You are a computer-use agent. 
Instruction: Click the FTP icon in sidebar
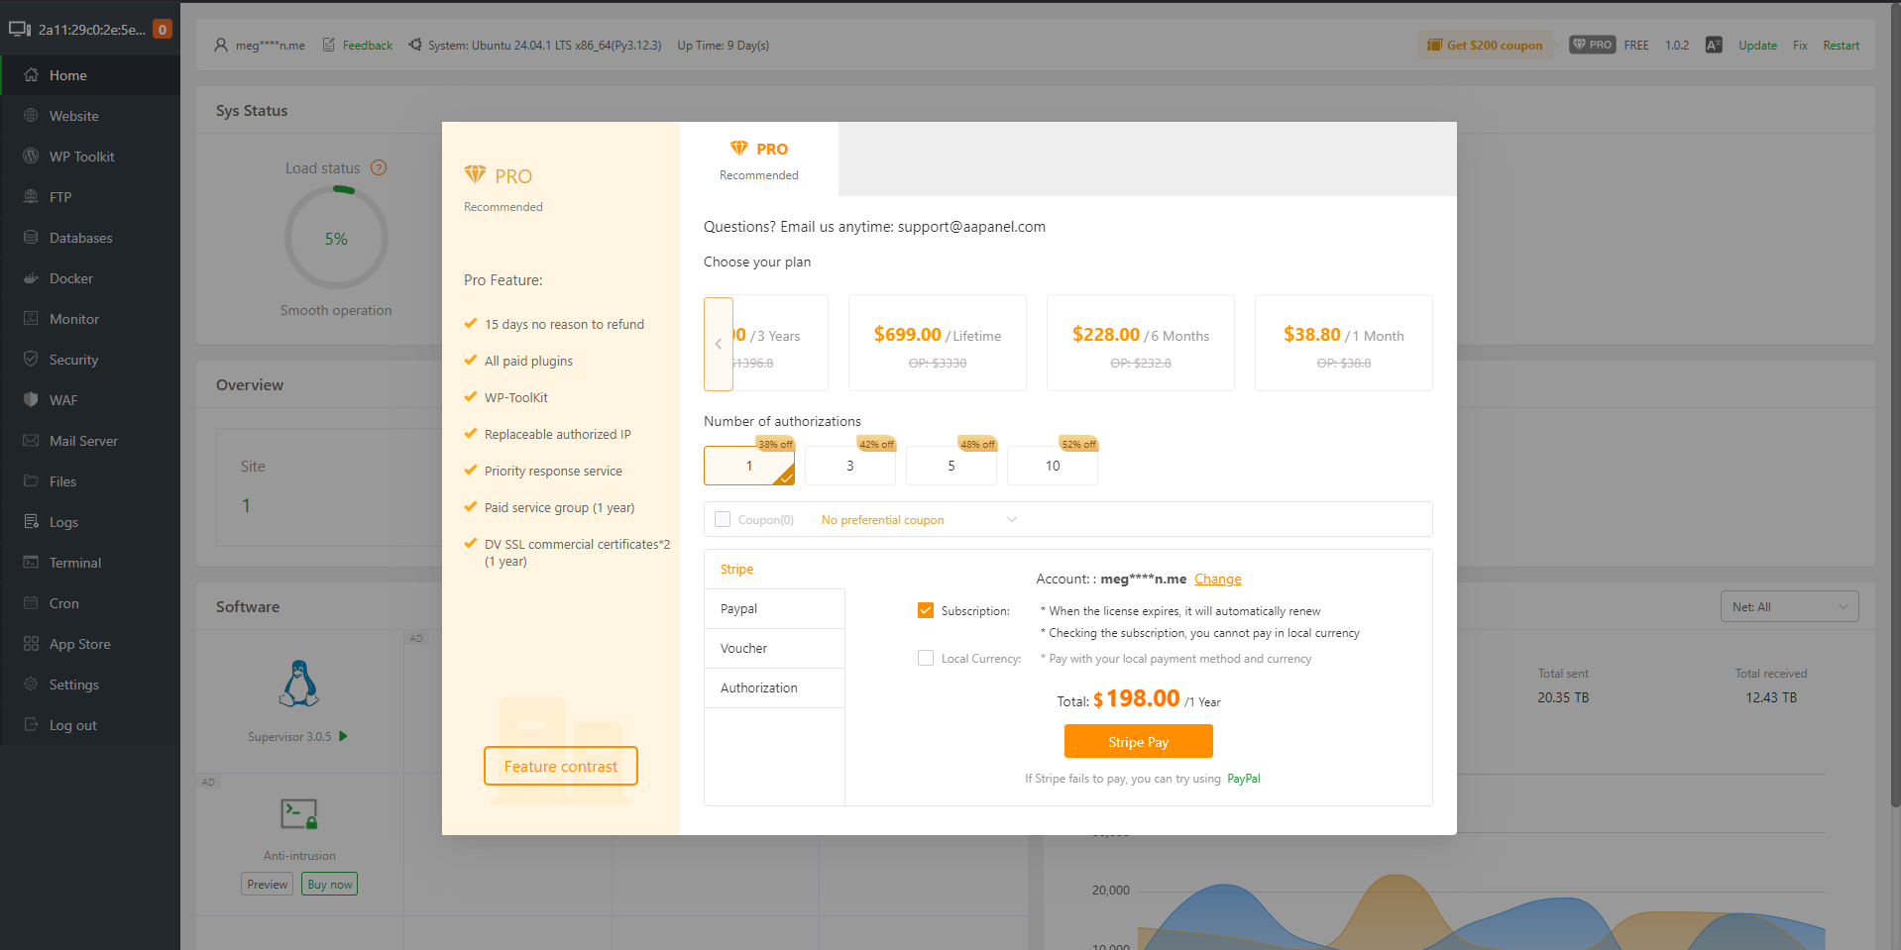[31, 197]
